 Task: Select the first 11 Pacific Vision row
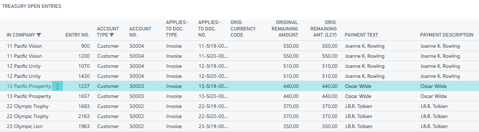point(239,46)
